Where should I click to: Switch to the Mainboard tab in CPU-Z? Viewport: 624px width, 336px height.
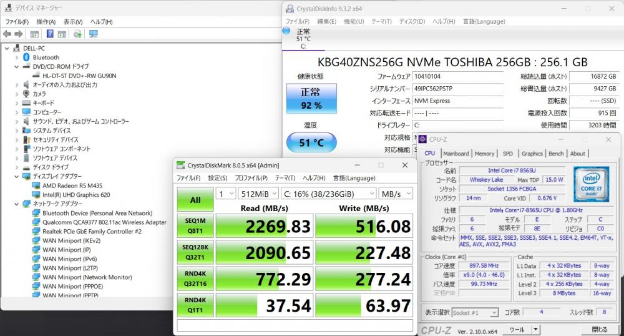tap(456, 154)
